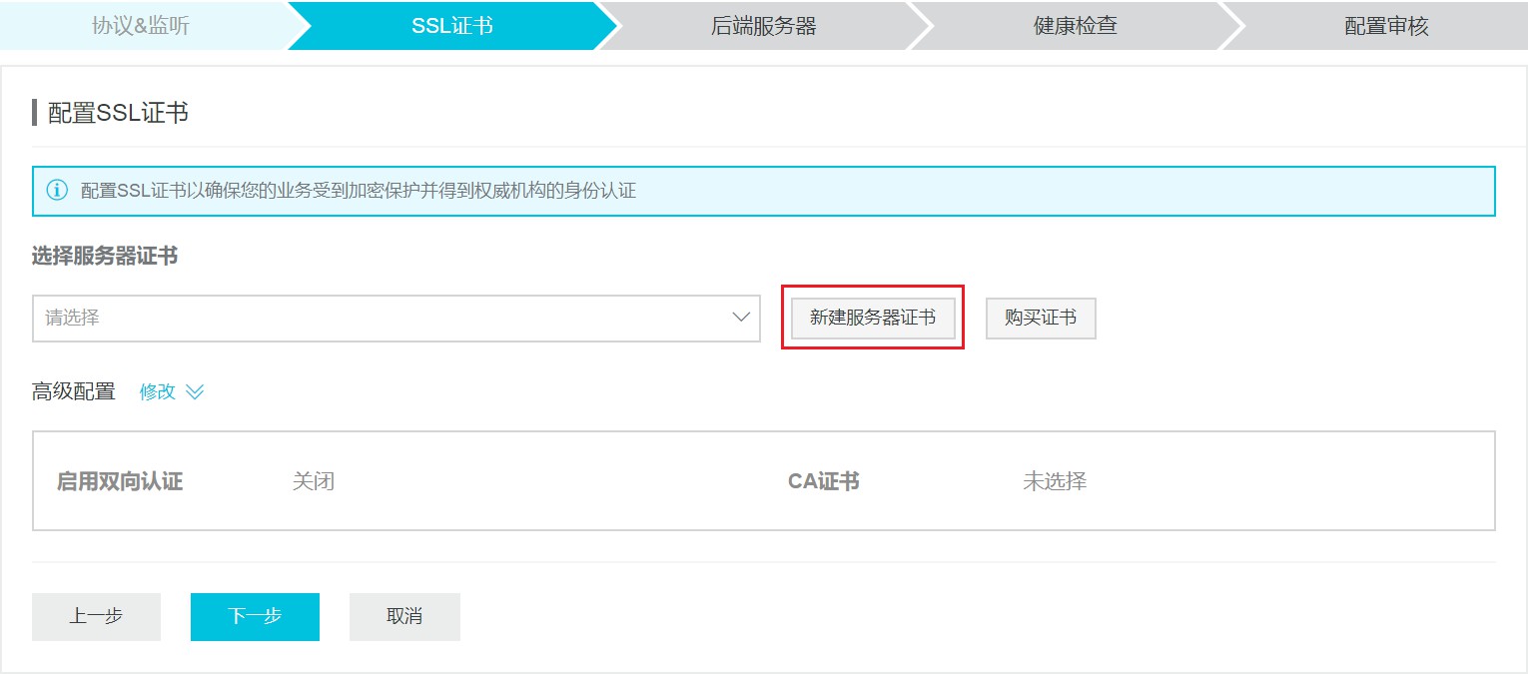Cancel the wizard with 取消

click(x=404, y=616)
